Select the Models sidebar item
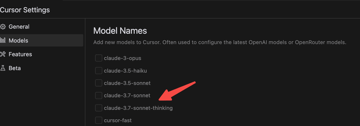The width and height of the screenshot is (360, 126). click(x=42, y=41)
